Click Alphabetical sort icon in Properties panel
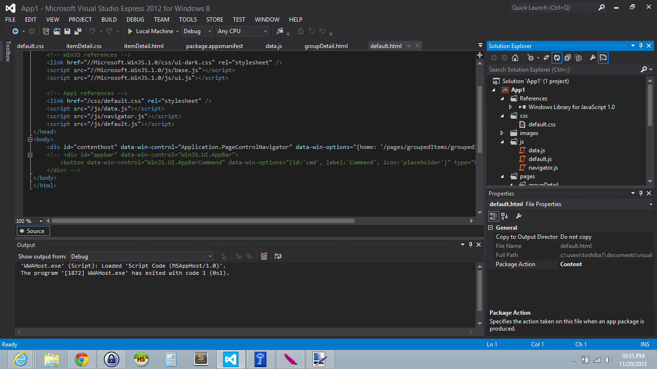657x369 pixels. pyautogui.click(x=505, y=216)
